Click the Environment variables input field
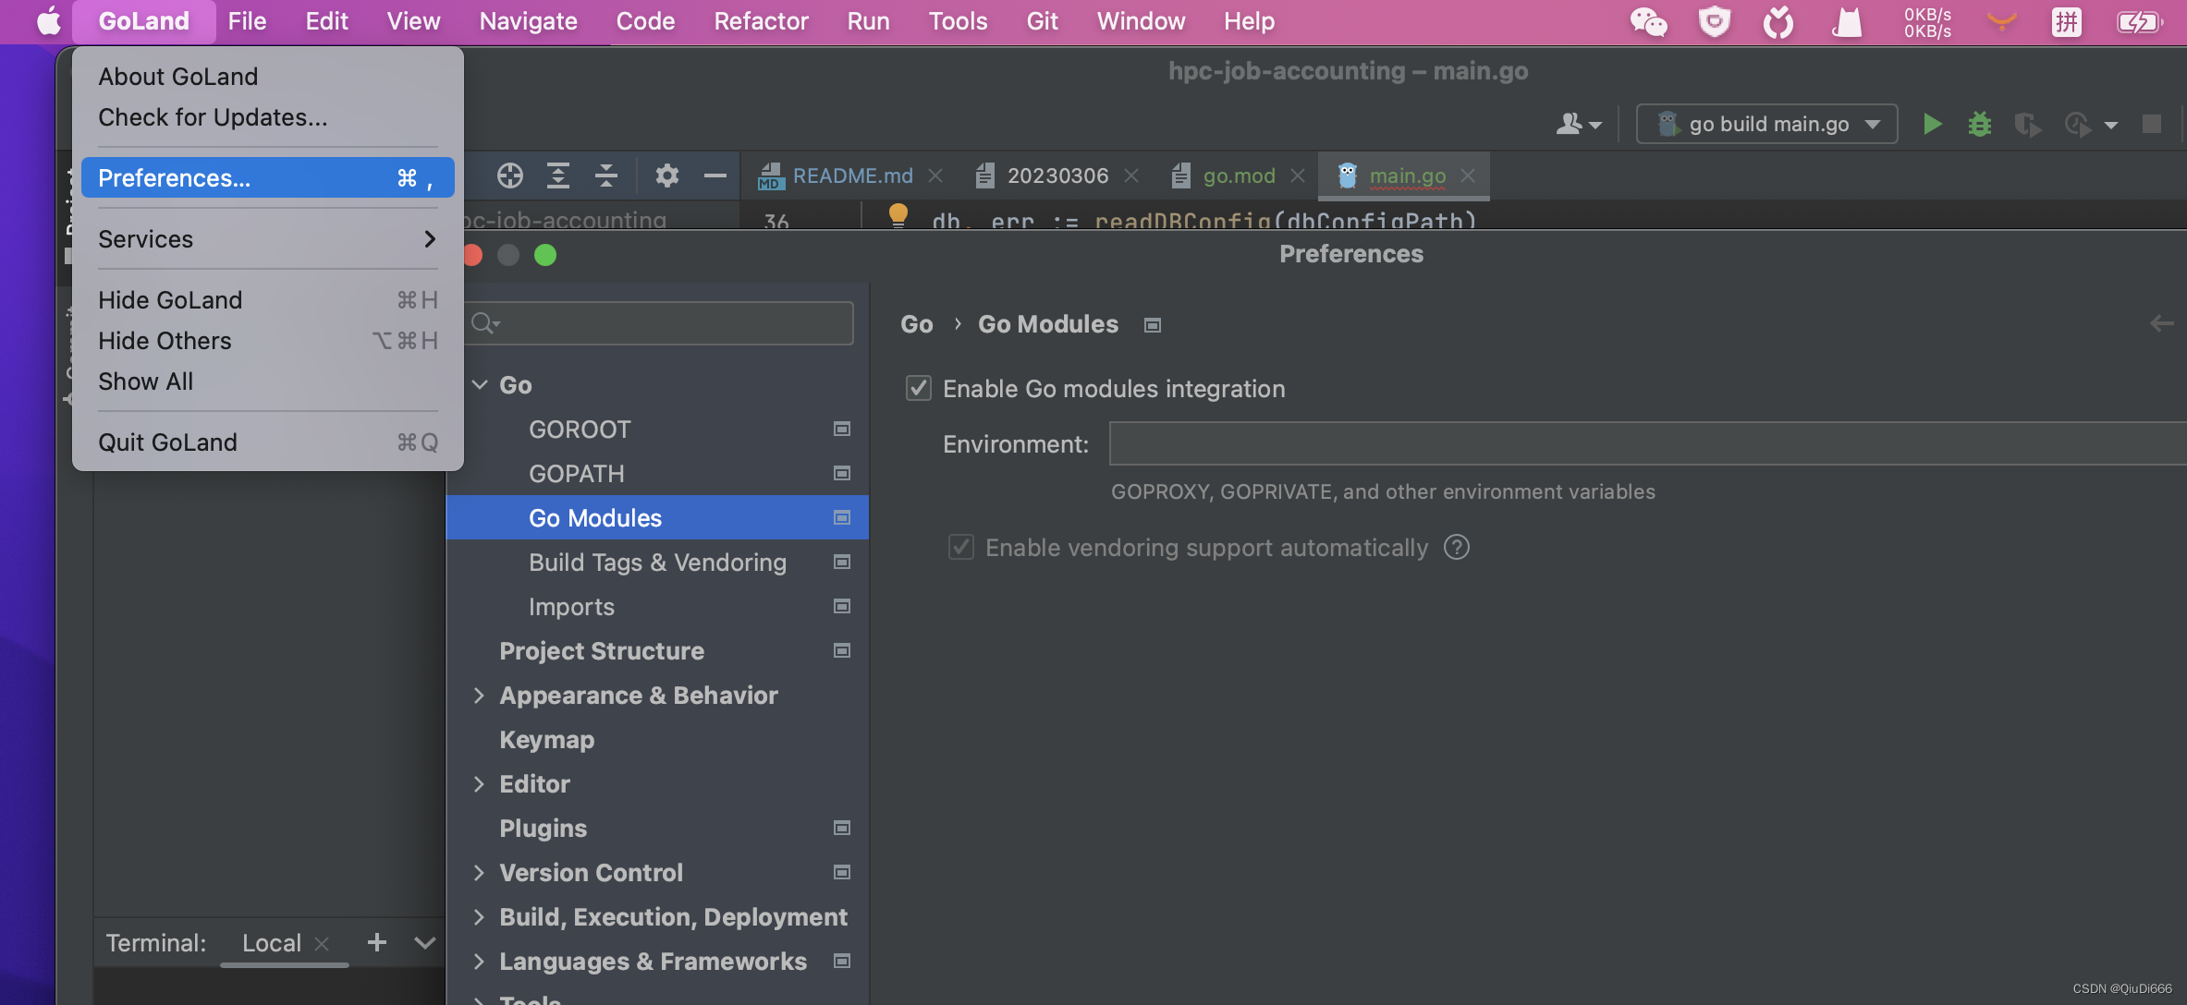 tap(1645, 444)
